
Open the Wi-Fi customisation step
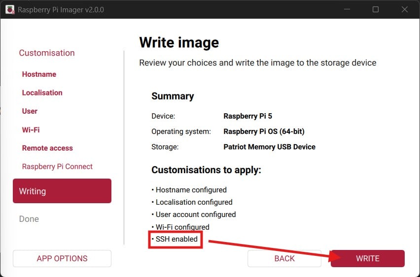click(31, 130)
